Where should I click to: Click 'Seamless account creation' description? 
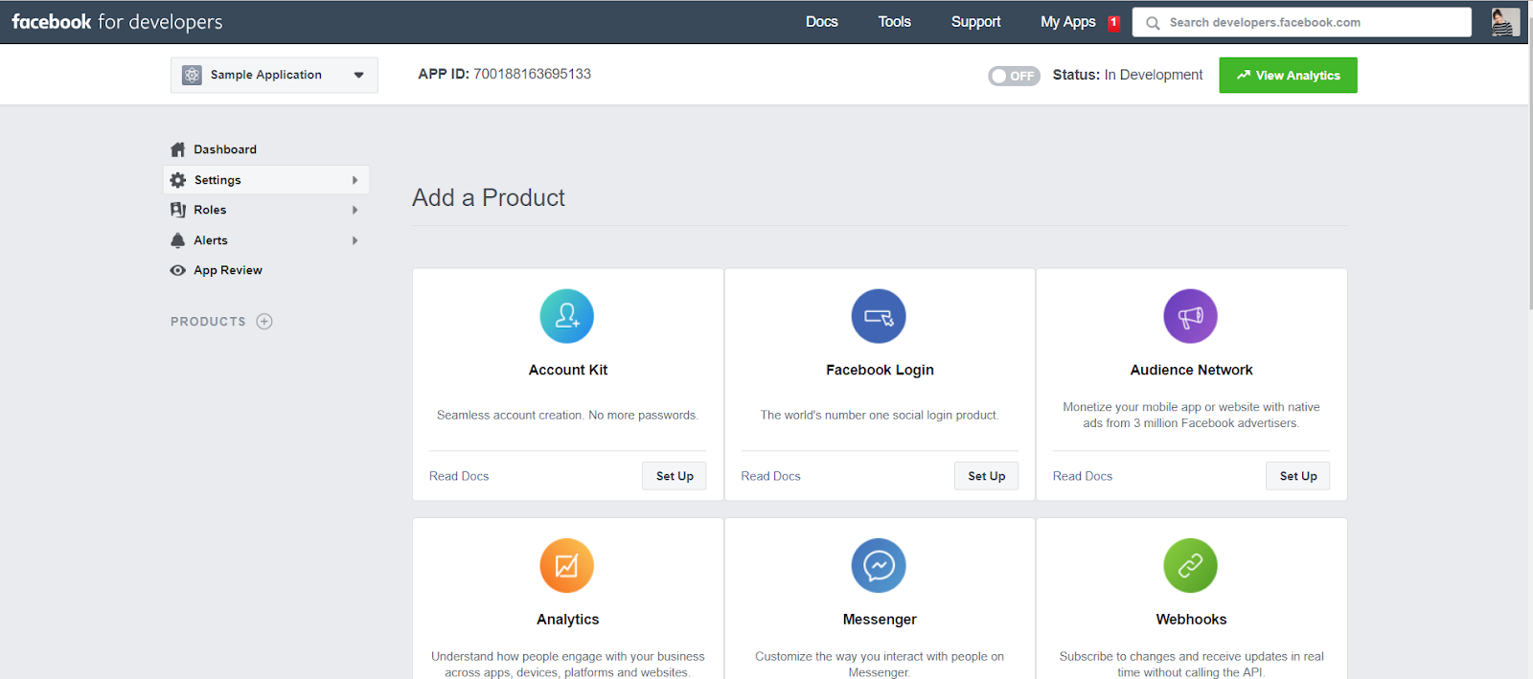567,416
